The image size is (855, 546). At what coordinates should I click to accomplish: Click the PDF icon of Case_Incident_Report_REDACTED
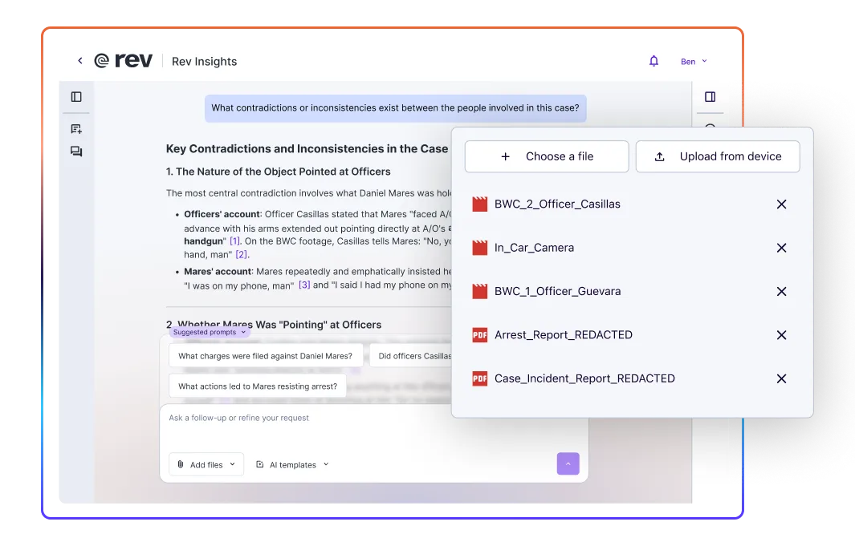click(480, 378)
